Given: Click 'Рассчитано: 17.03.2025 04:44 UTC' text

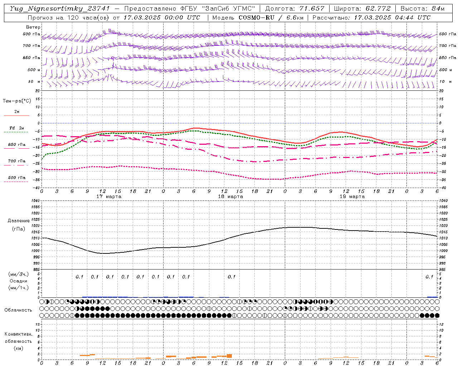Looking at the screenshot, I should [x=371, y=18].
